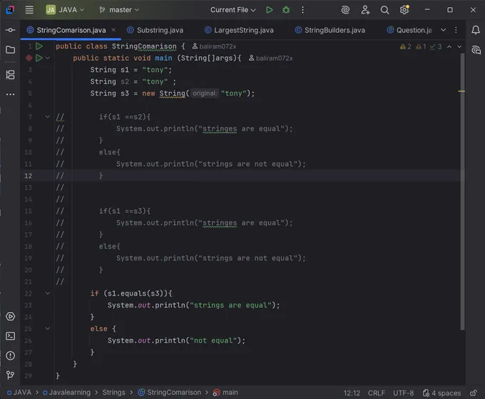
Task: Open the Commit tool window icon
Action: 10,30
